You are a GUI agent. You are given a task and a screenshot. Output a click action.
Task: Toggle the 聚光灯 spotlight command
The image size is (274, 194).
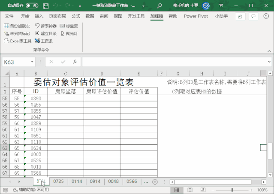tap(69, 33)
